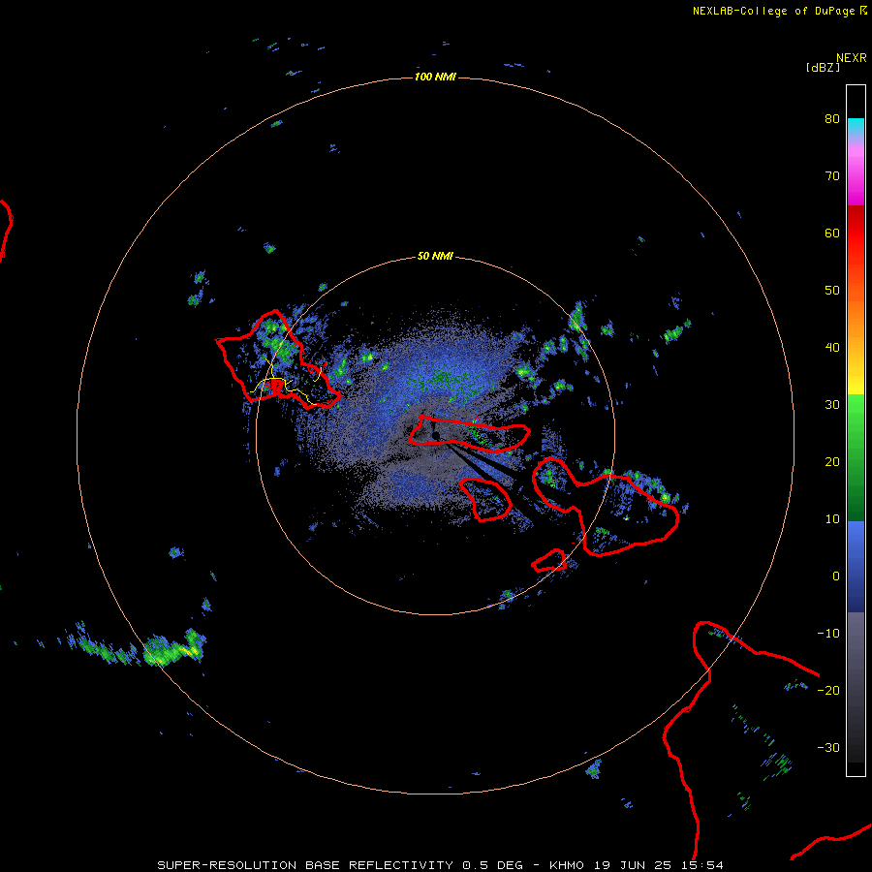The image size is (872, 872).
Task: Click the -20 tick label on dBZ scale
Action: pyautogui.click(x=828, y=691)
